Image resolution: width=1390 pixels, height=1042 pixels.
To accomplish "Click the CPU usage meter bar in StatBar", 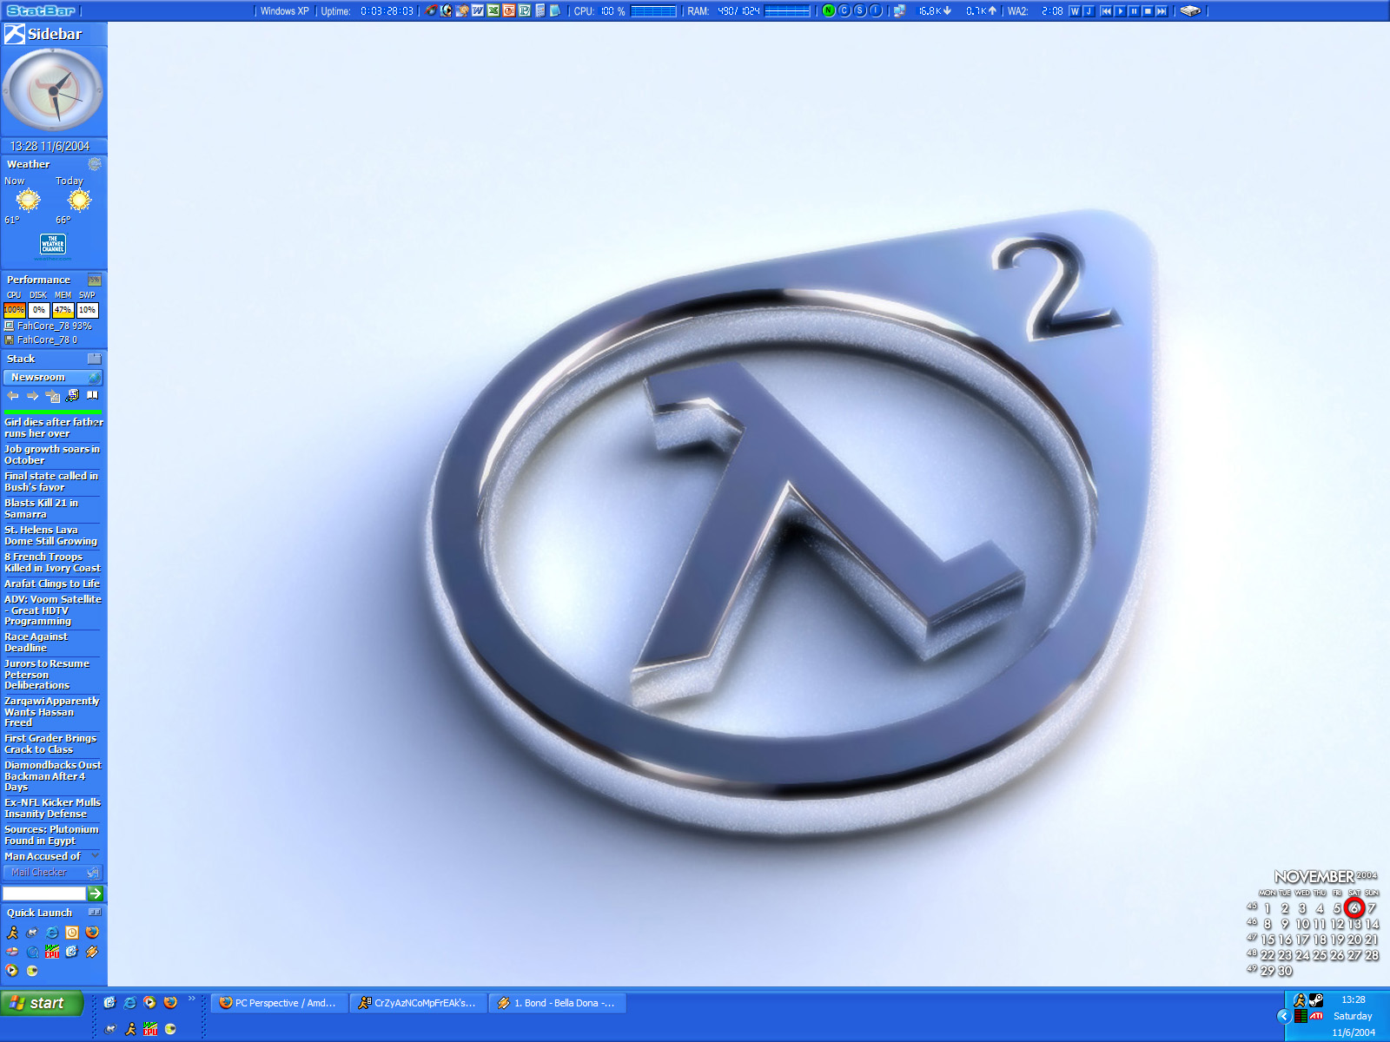I will pyautogui.click(x=653, y=10).
